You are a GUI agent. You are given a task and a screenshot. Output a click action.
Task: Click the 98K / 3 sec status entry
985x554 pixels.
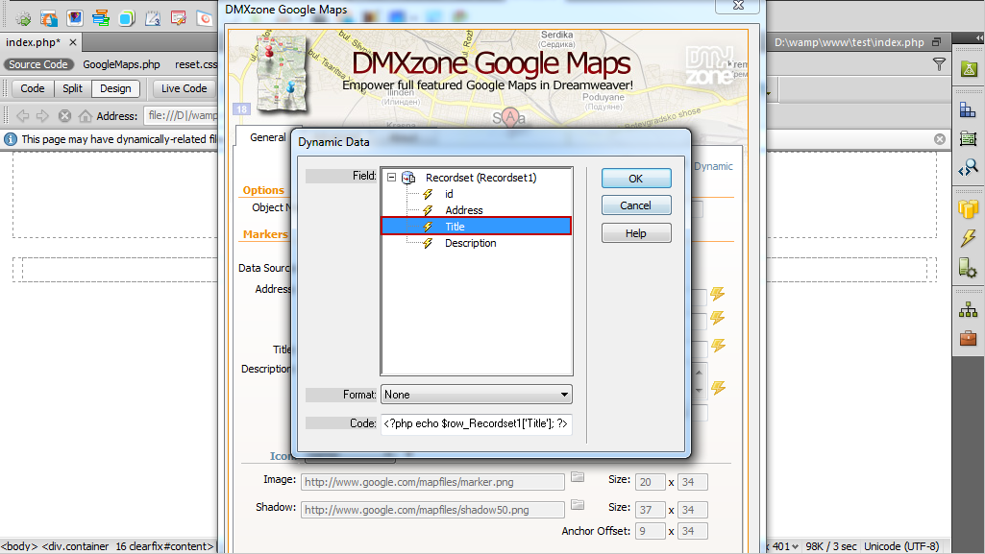[x=830, y=546]
